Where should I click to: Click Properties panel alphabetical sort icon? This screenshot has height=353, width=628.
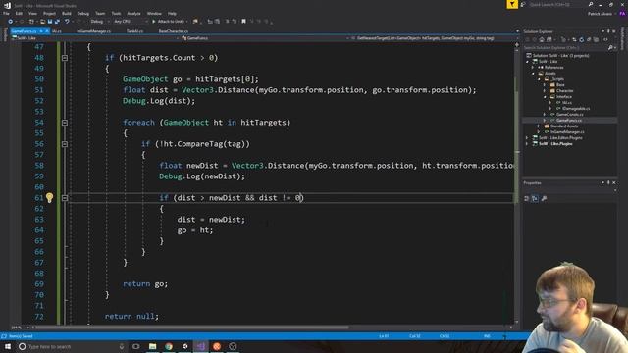[535, 198]
